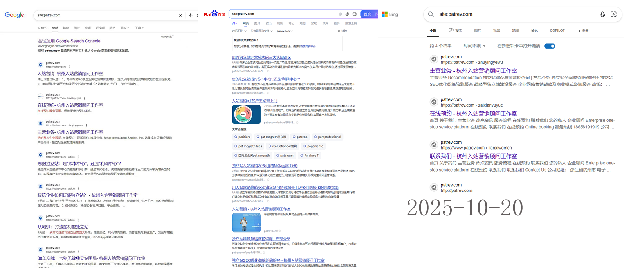Select Baidu 搜索工具 tab

tap(351, 23)
